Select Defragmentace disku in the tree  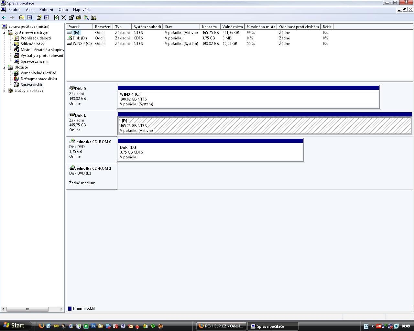(38, 79)
